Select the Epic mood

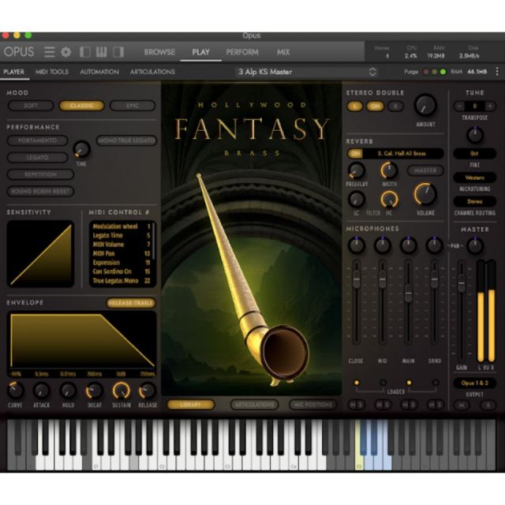pyautogui.click(x=133, y=106)
